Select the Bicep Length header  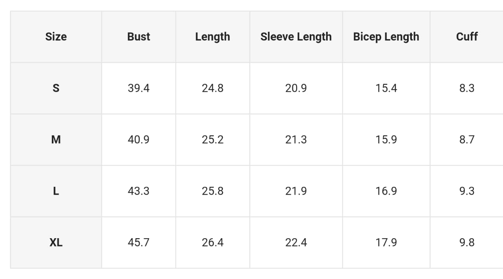pyautogui.click(x=386, y=36)
